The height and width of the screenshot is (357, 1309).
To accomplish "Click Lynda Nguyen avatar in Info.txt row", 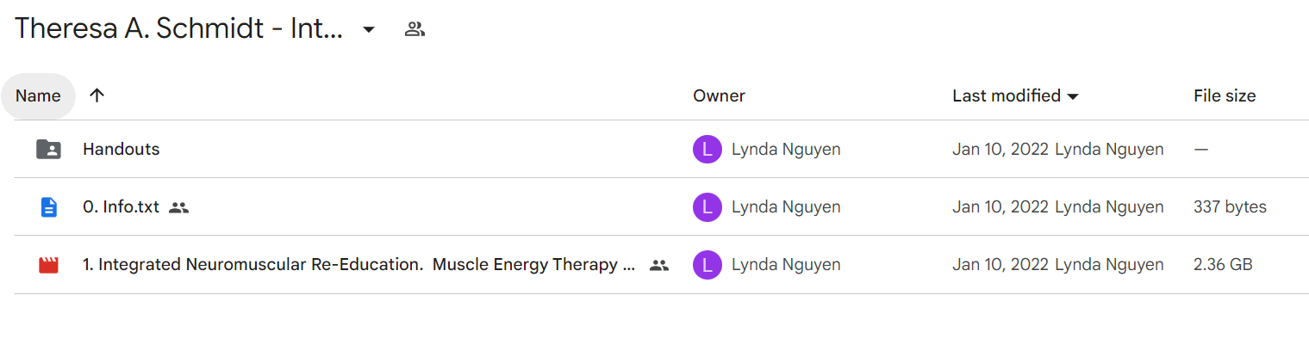I will 707,207.
